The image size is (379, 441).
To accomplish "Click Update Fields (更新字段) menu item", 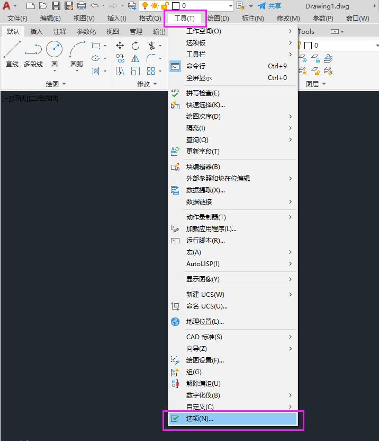I will pos(232,152).
